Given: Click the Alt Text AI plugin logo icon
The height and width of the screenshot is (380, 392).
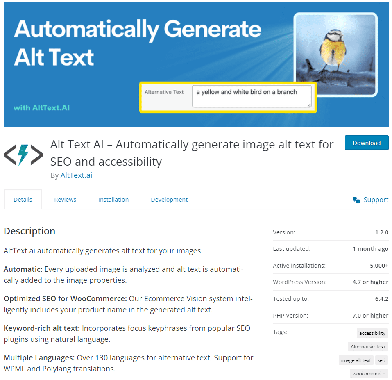Looking at the screenshot, I should (x=23, y=155).
